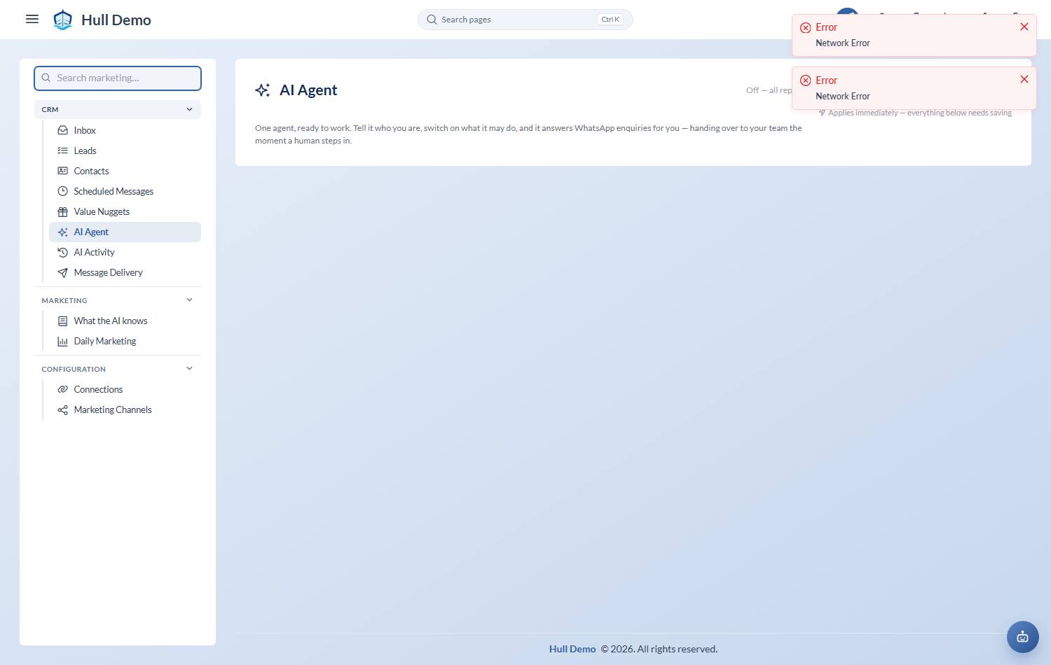The height and width of the screenshot is (665, 1051).
Task: Close the lower Network Error toast
Action: (1024, 79)
